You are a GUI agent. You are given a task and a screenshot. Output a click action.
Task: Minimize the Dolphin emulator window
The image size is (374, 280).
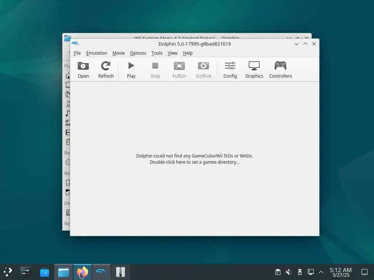tap(297, 44)
